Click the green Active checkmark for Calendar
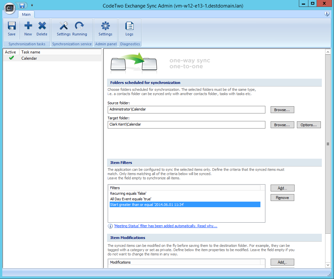This screenshot has width=334, height=279. (11, 58)
